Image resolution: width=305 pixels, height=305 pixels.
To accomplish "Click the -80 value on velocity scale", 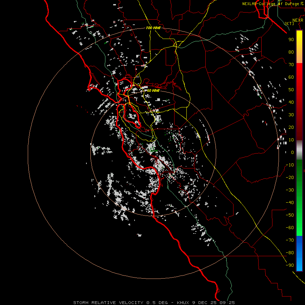I will [290, 253].
